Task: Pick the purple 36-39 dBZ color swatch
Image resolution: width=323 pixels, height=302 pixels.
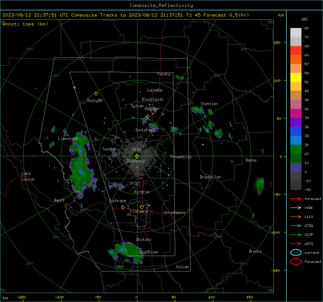Action: click(x=296, y=122)
